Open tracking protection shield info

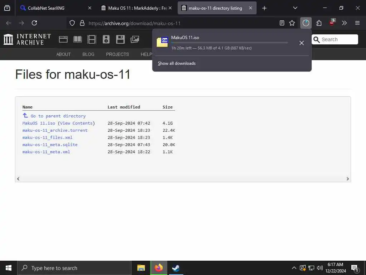tap(72, 23)
